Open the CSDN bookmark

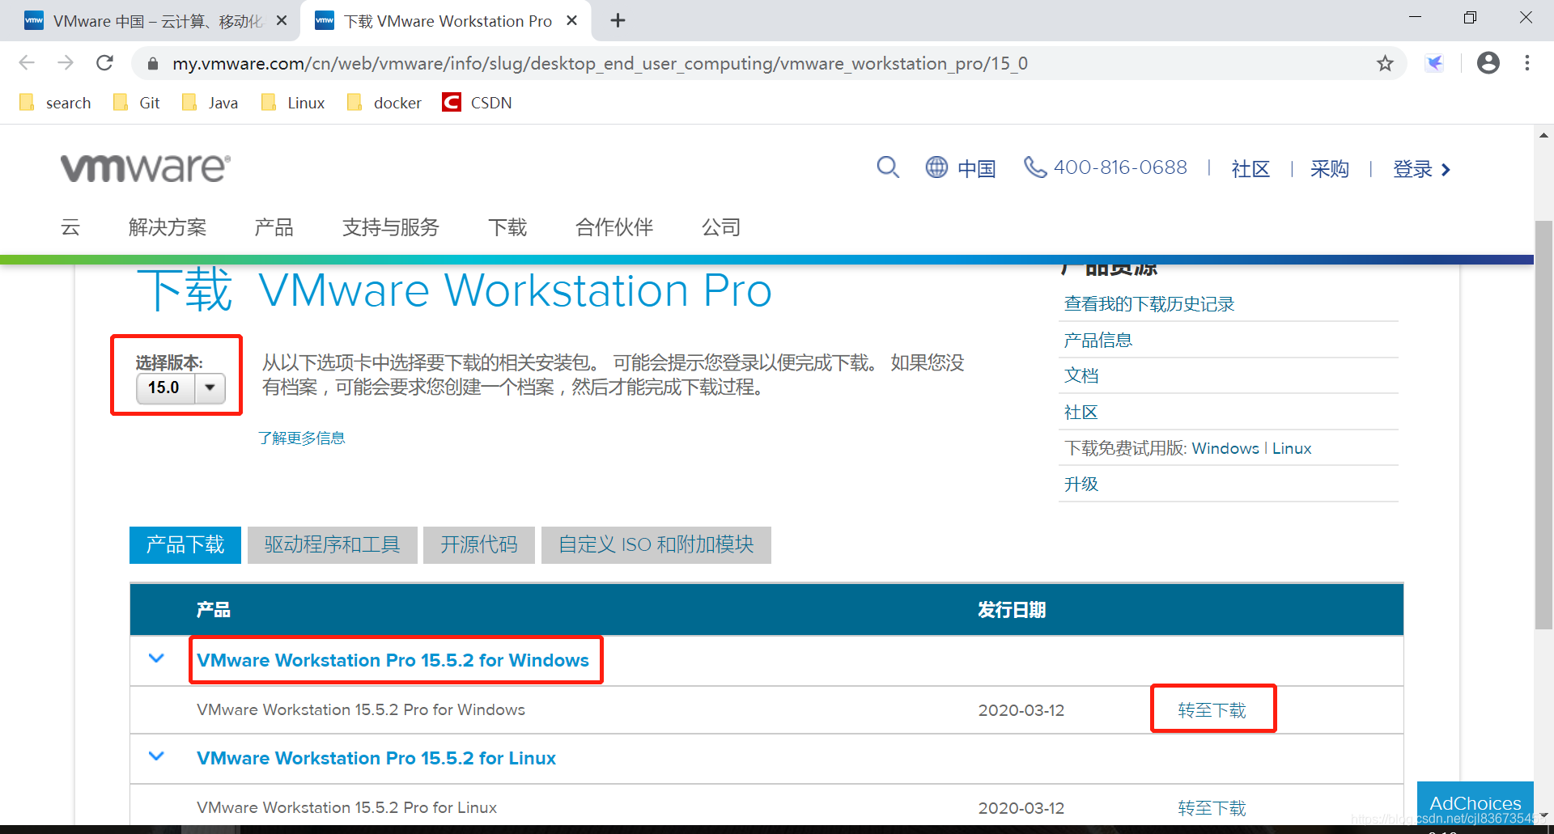point(478,103)
